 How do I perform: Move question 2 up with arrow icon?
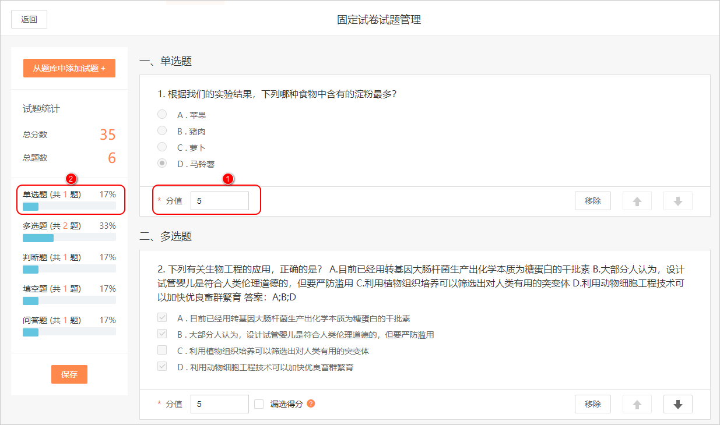(x=637, y=404)
